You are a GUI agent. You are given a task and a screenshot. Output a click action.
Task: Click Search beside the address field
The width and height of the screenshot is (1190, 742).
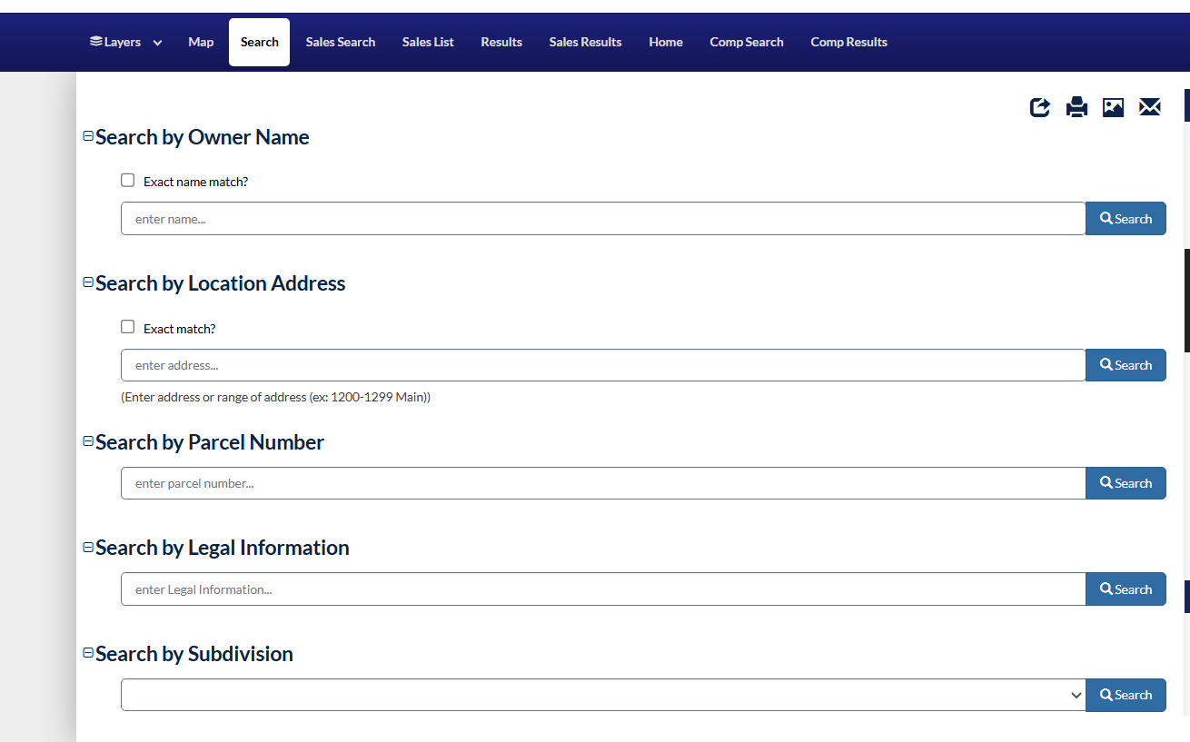click(1126, 364)
